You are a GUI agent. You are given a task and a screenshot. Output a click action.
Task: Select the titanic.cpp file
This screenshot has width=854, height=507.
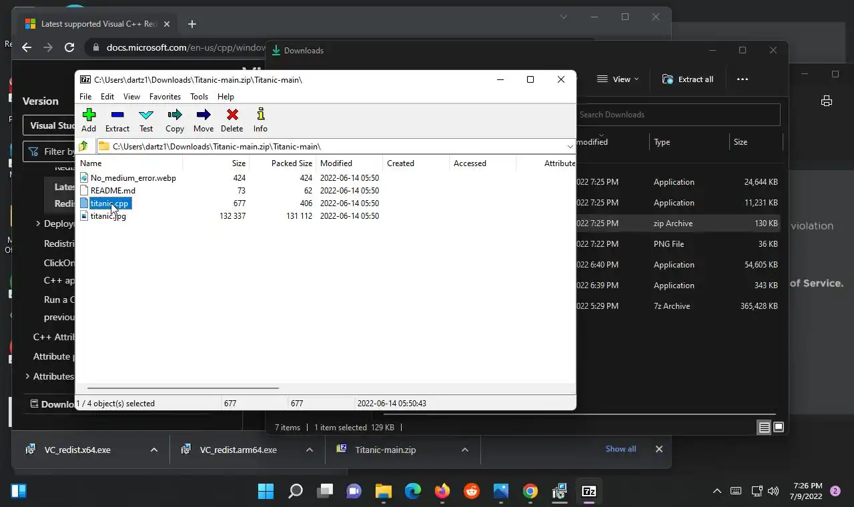click(109, 203)
